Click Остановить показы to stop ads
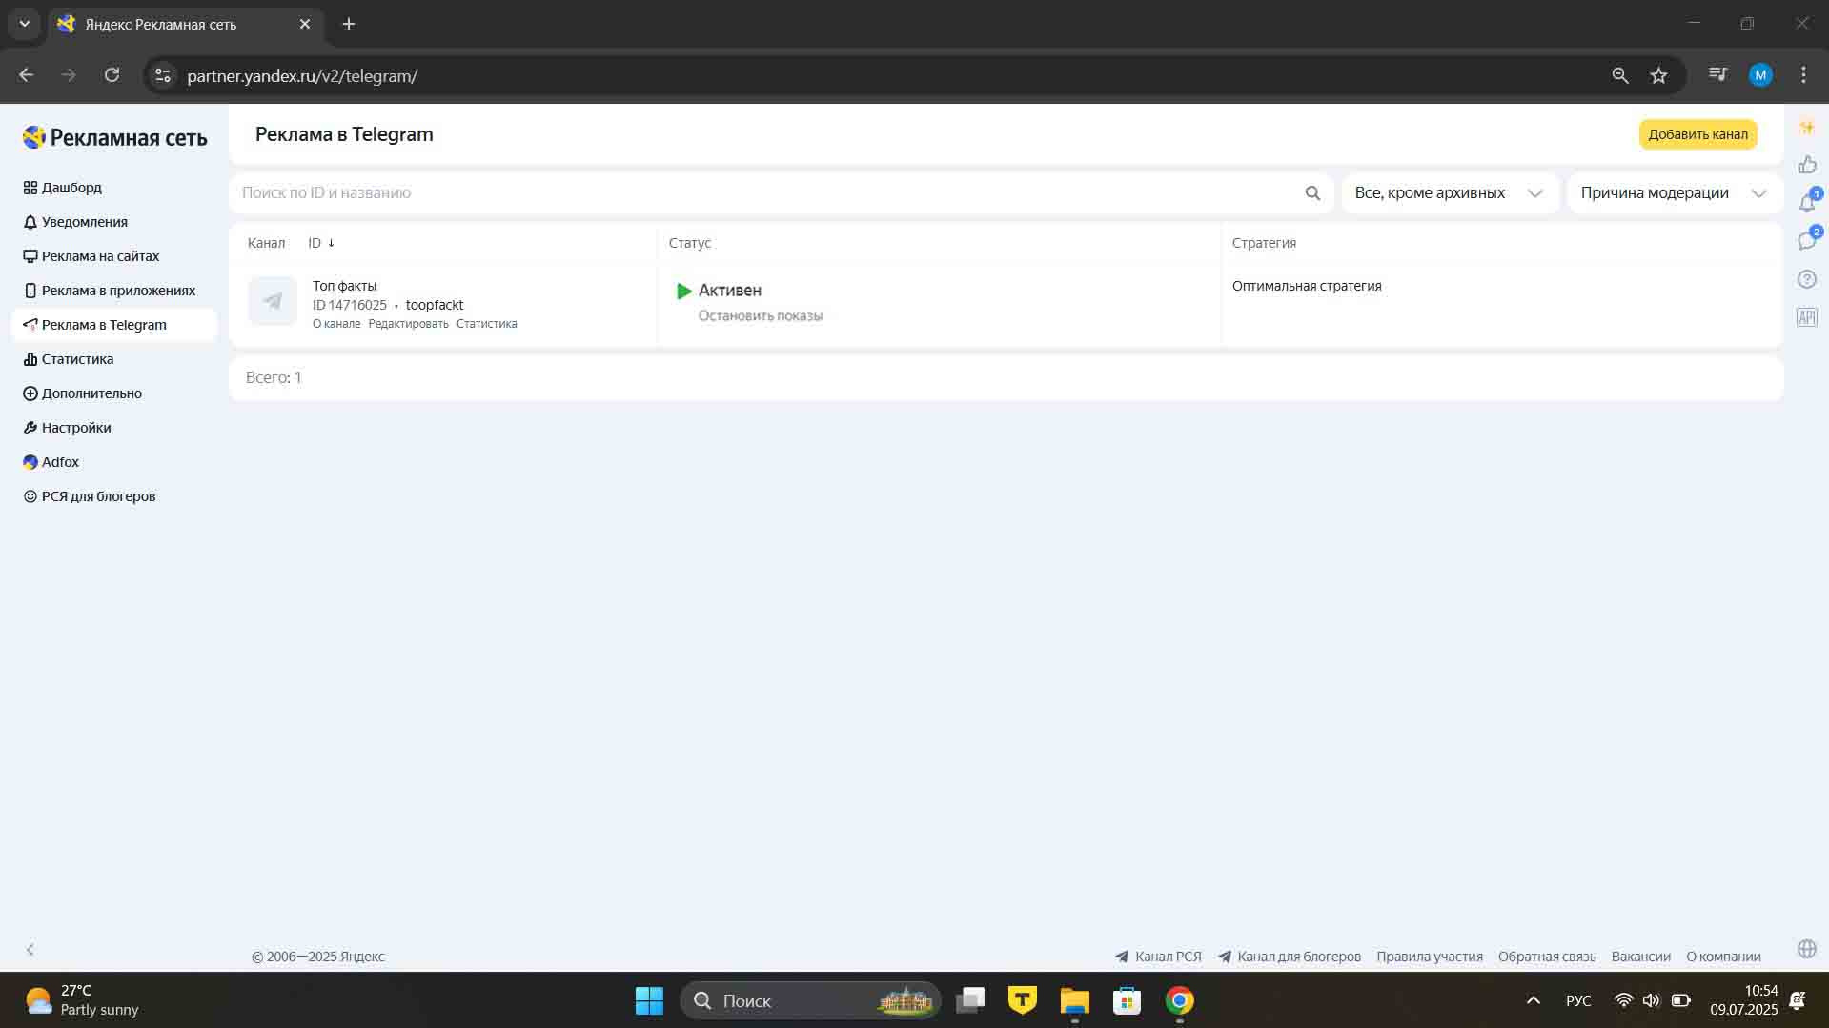 pos(761,316)
